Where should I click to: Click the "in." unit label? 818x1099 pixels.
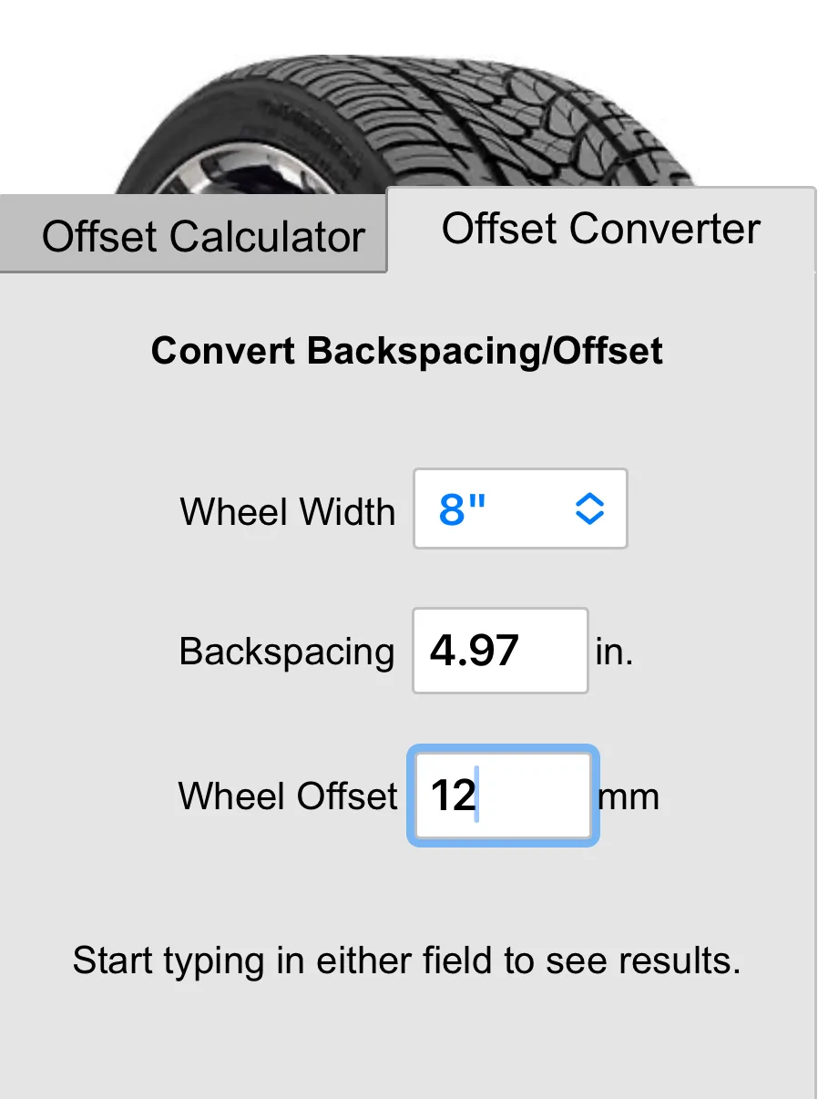(x=614, y=652)
